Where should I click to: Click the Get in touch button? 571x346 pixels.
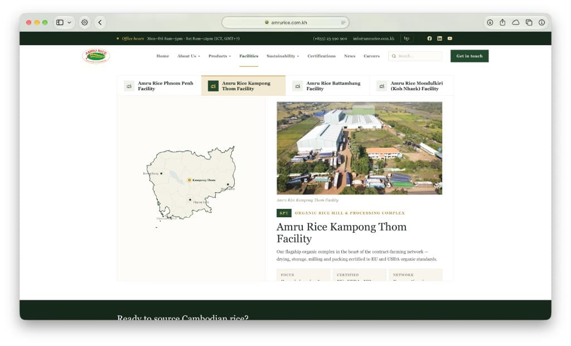coord(470,56)
